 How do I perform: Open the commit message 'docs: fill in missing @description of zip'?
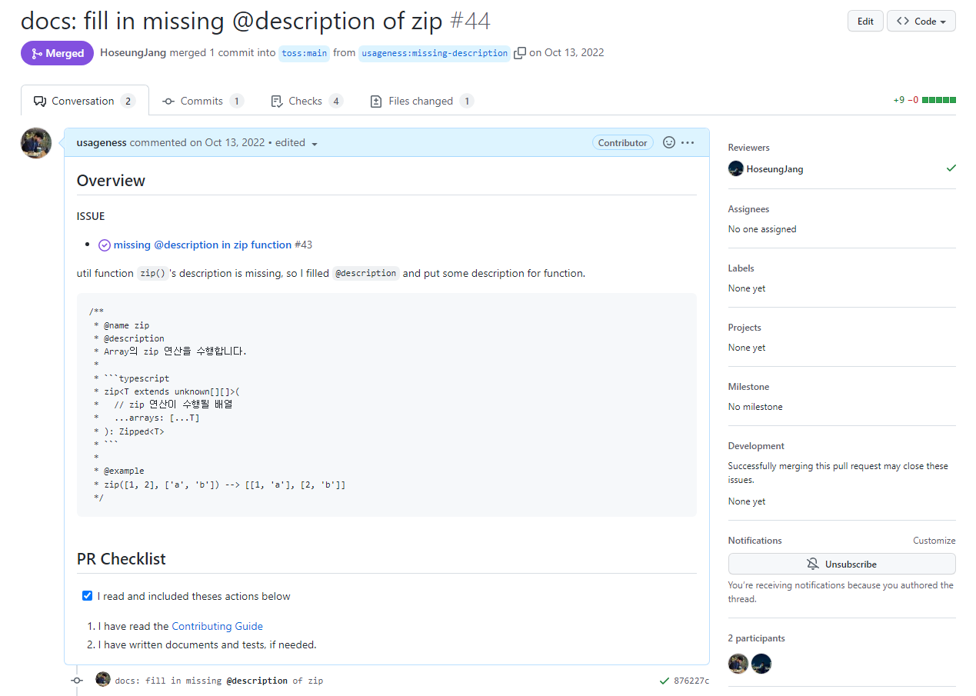(219, 681)
